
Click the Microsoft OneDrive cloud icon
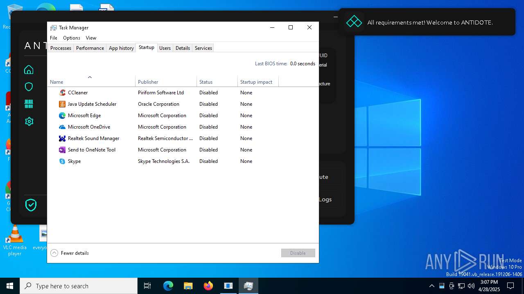pos(62,127)
